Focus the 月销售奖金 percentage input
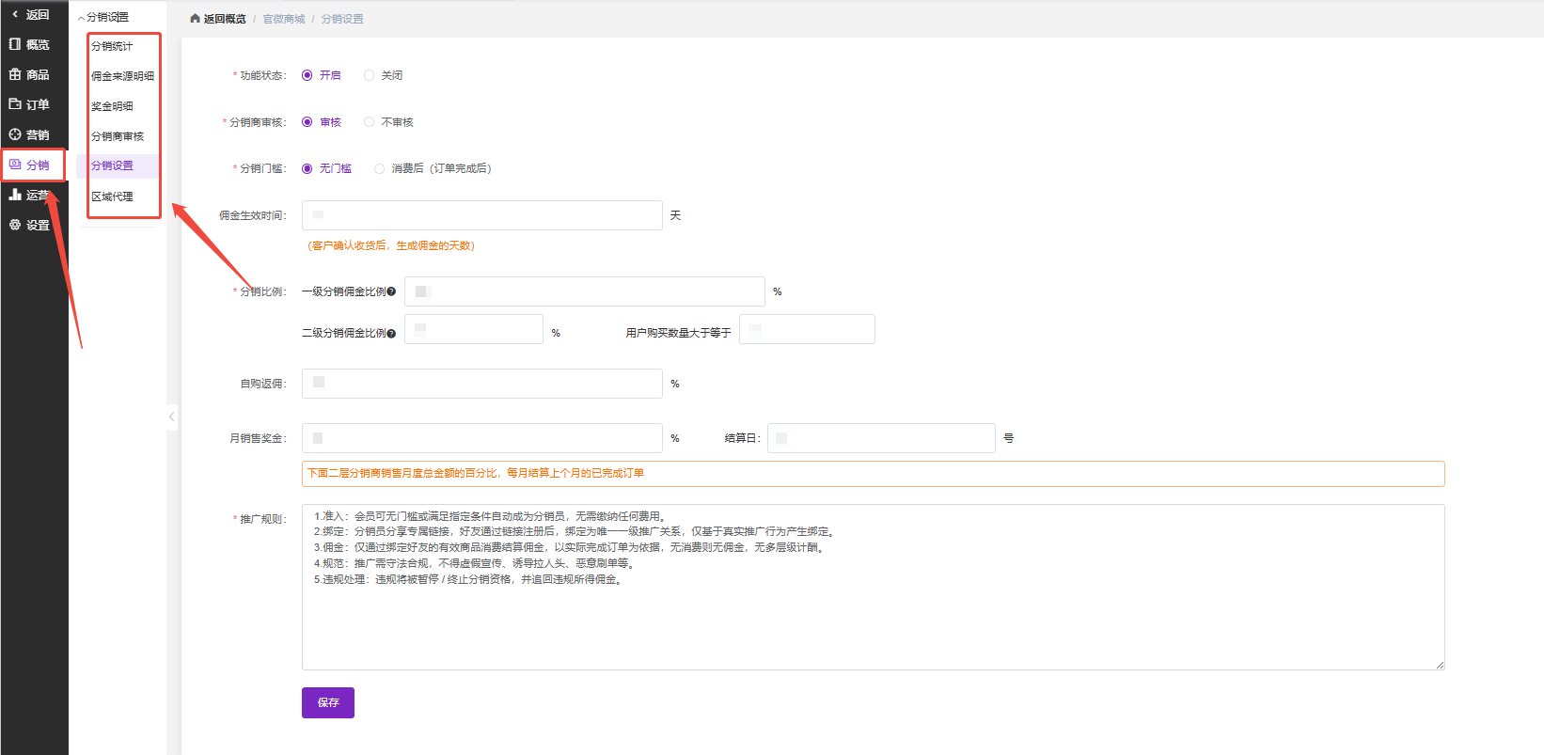The image size is (1544, 755). 482,438
